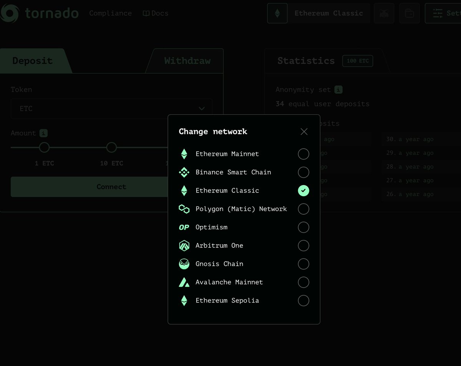Click the Connect button
Screen dimensions: 461x366
(x=111, y=187)
